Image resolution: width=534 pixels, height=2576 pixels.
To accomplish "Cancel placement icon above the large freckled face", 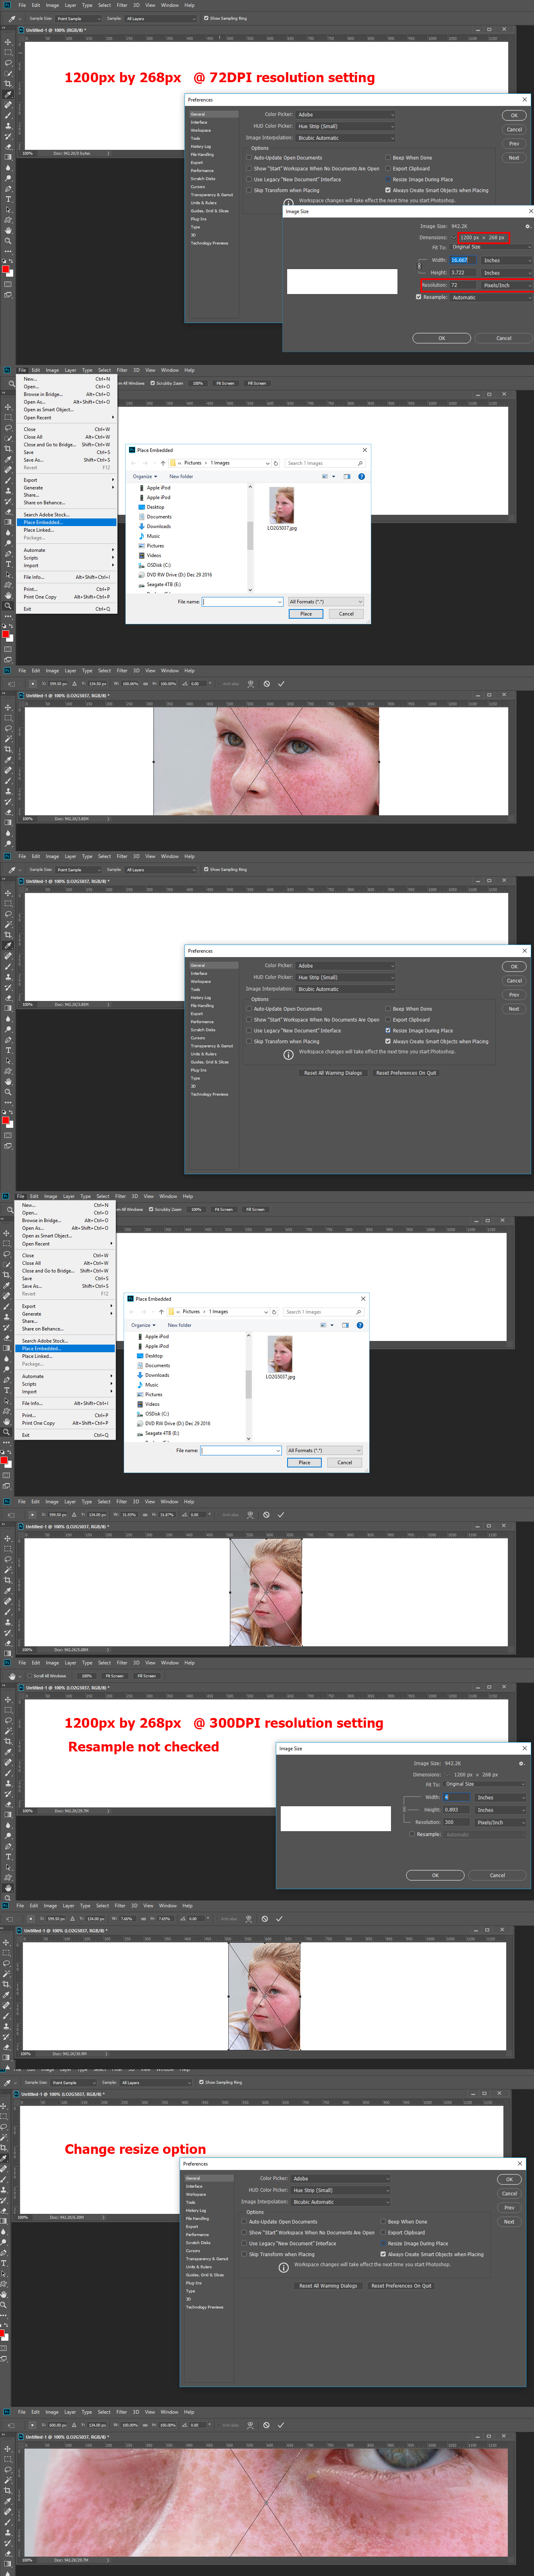I will (267, 683).
